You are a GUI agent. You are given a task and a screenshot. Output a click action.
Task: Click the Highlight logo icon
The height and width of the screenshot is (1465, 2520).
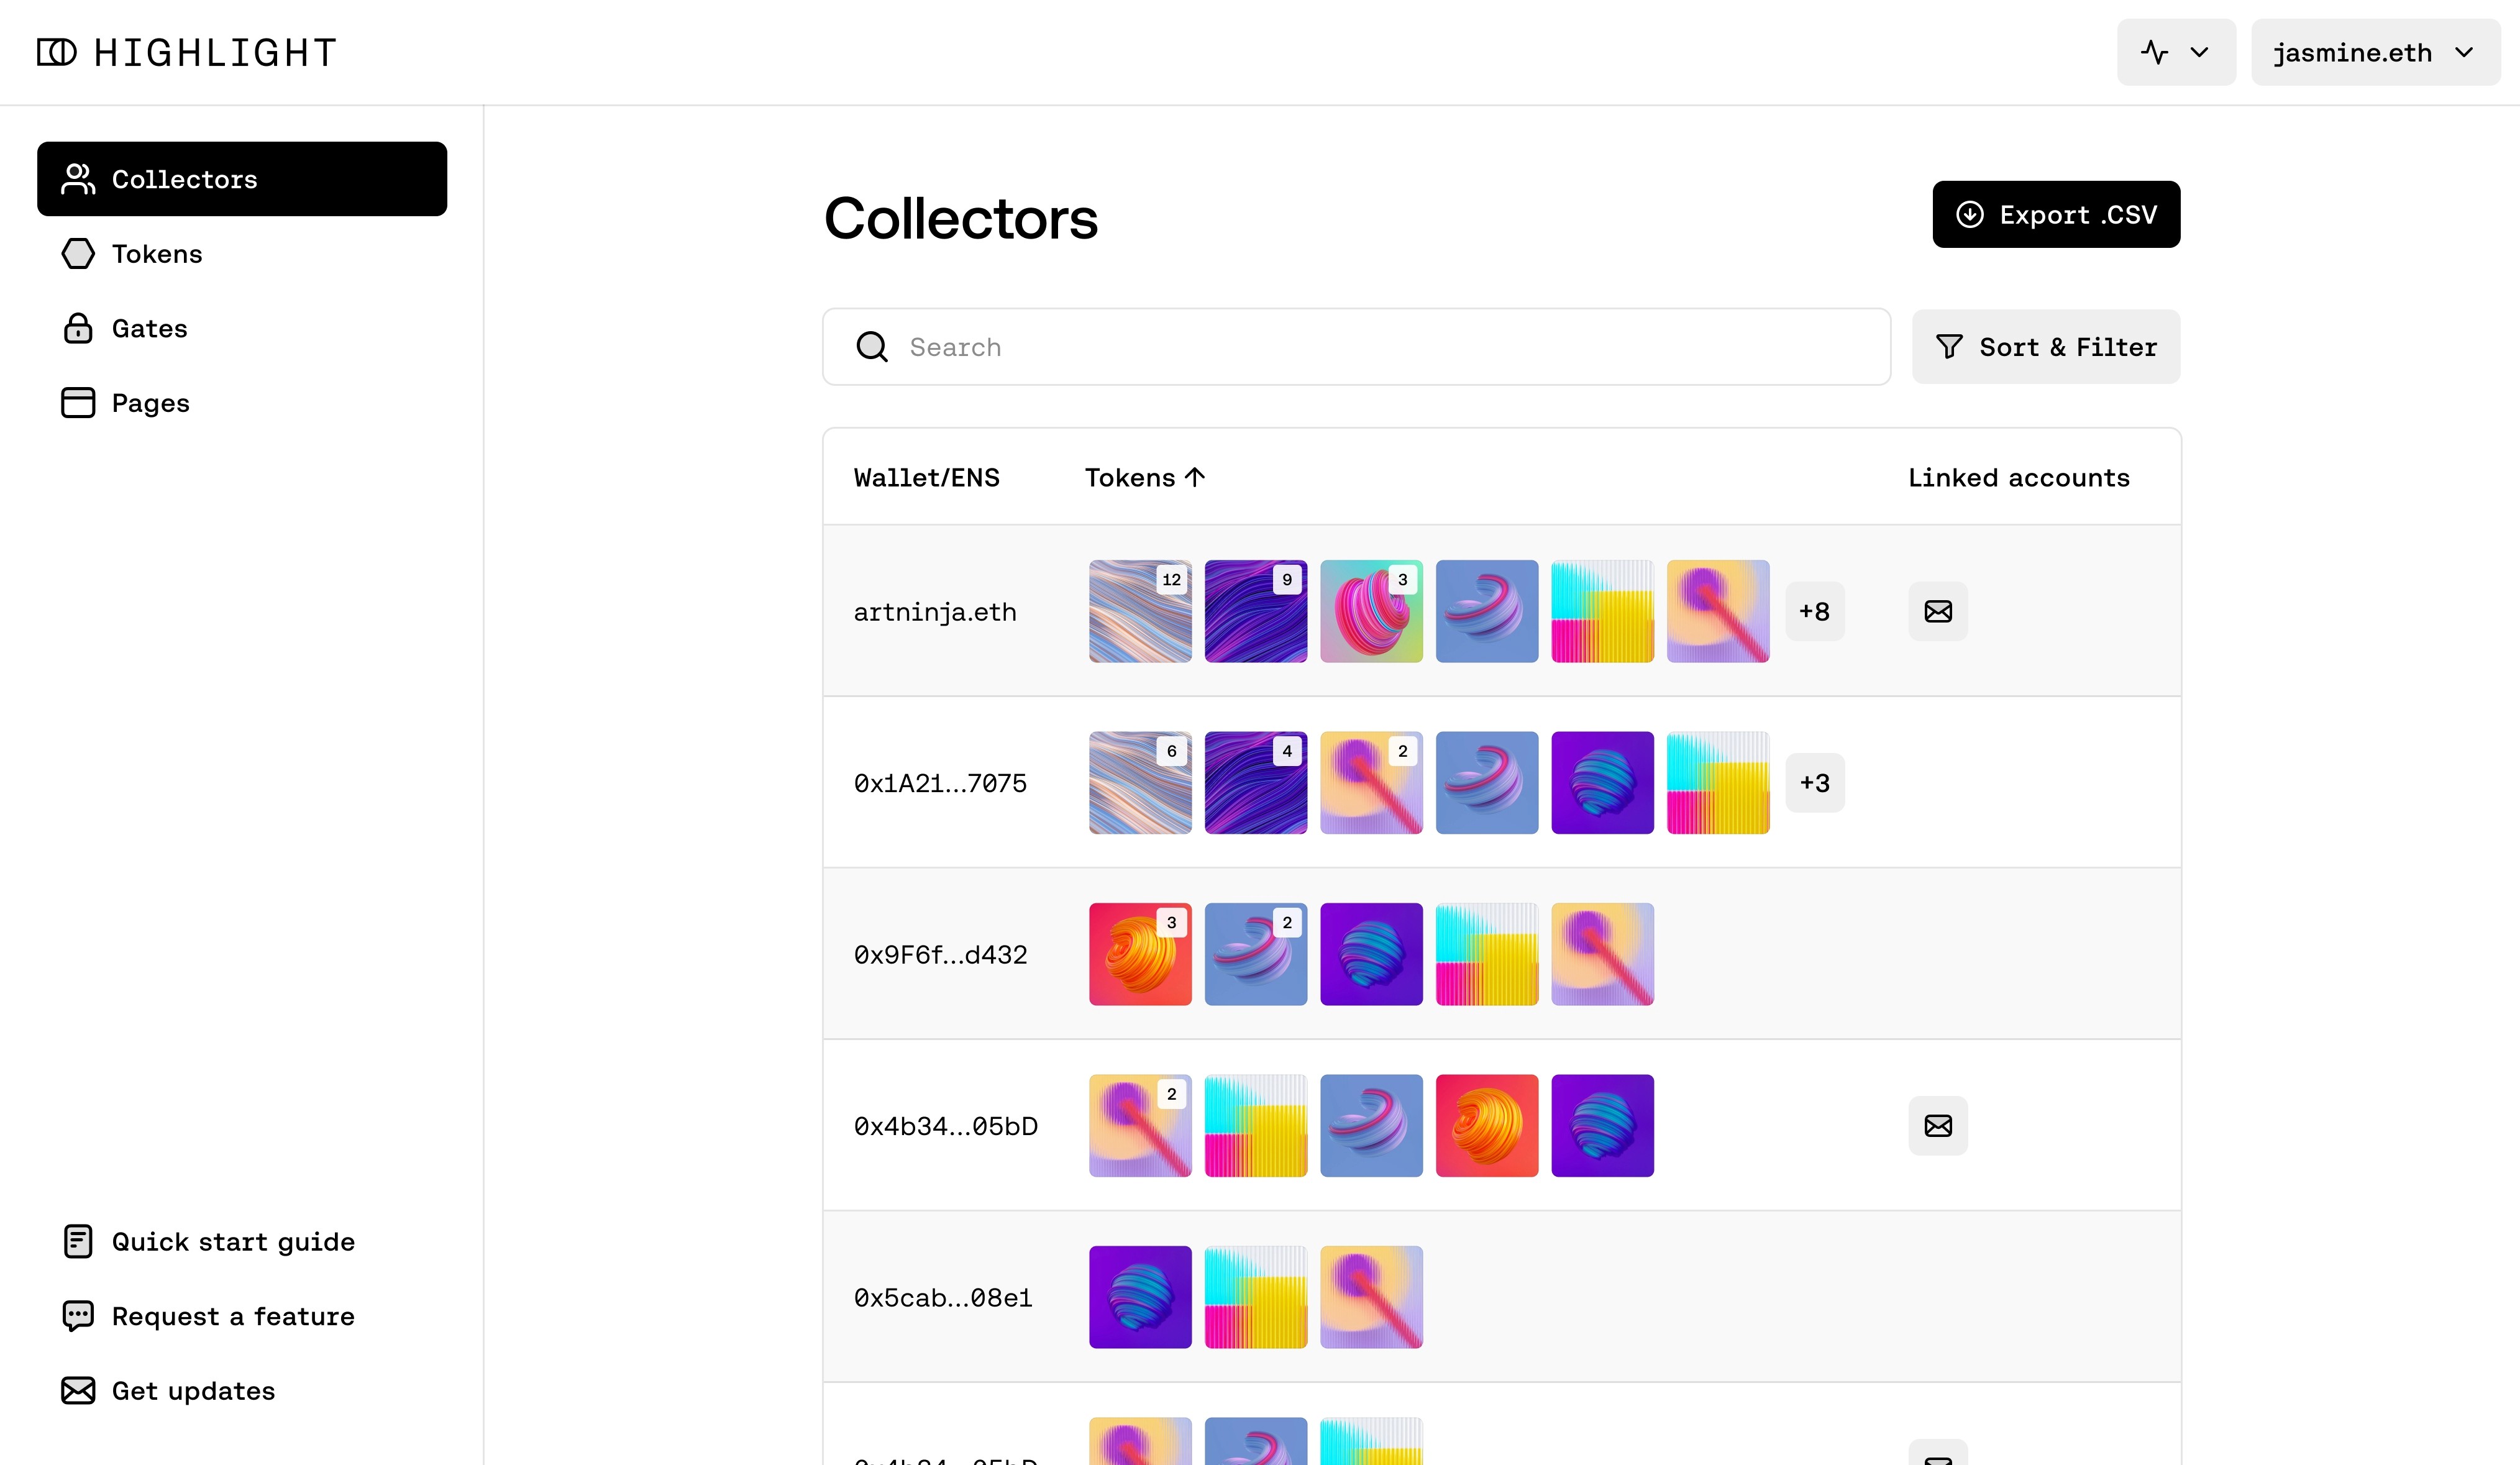(x=56, y=52)
